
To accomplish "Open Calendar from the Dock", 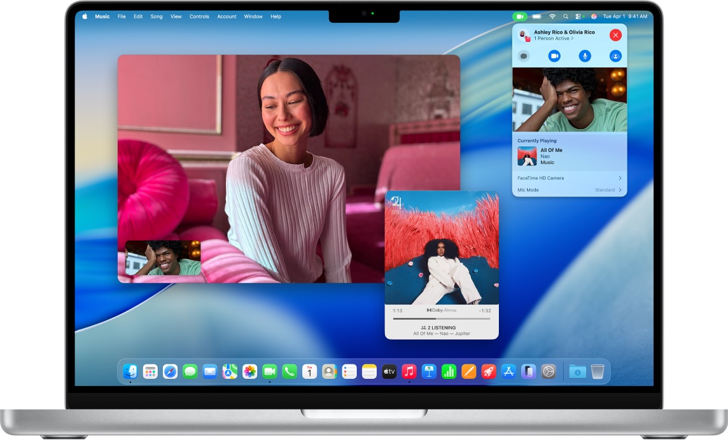I will tap(310, 371).
